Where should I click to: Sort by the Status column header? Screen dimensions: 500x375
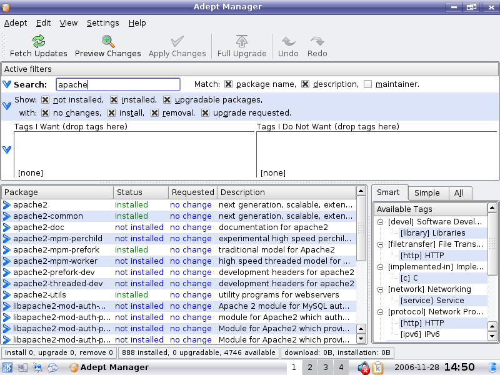pyautogui.click(x=141, y=192)
